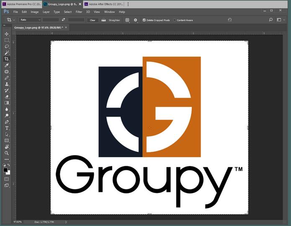Image resolution: width=291 pixels, height=226 pixels.
Task: Open the File menu
Action: tap(15, 12)
